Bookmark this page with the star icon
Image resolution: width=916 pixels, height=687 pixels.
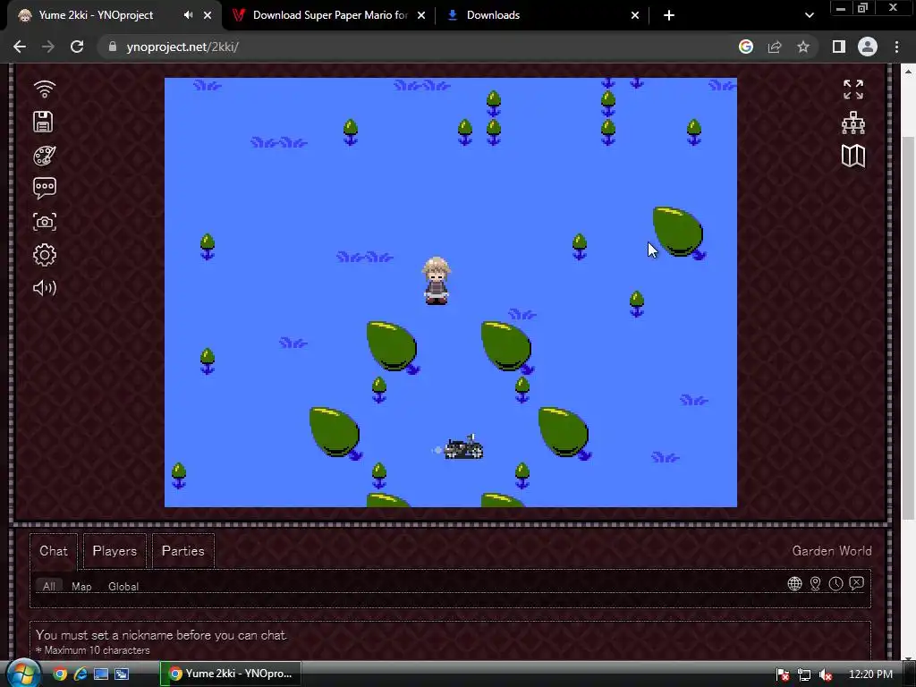click(x=803, y=47)
